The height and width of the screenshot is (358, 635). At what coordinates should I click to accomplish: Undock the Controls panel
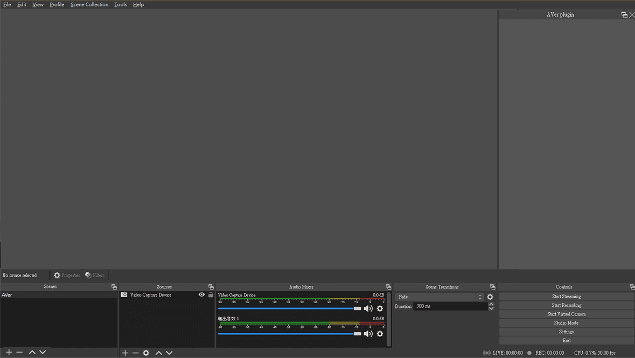click(x=632, y=287)
